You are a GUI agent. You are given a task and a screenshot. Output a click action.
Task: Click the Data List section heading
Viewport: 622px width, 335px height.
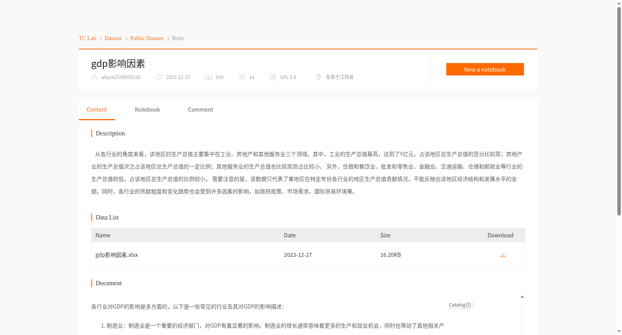(107, 217)
